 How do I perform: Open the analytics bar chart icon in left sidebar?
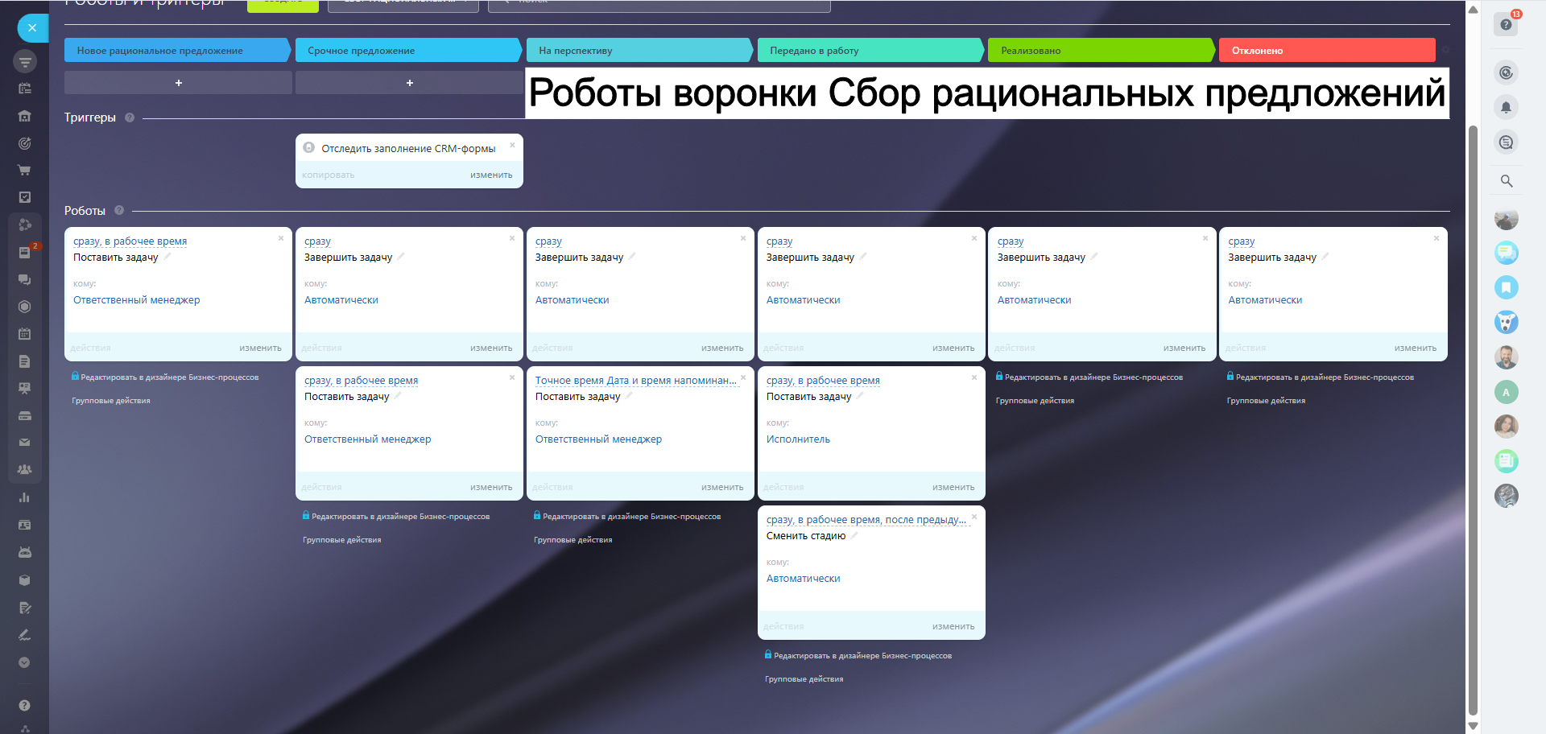point(24,497)
